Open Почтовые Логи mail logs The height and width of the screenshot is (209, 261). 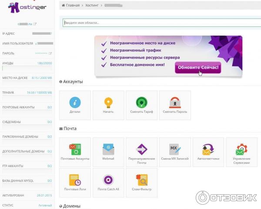pyautogui.click(x=75, y=180)
